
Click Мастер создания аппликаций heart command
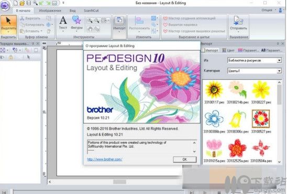click(189, 18)
